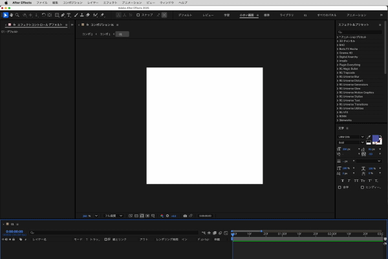Click the timeline current time 0:00:00:00
388x259 pixels.
(x=14, y=232)
